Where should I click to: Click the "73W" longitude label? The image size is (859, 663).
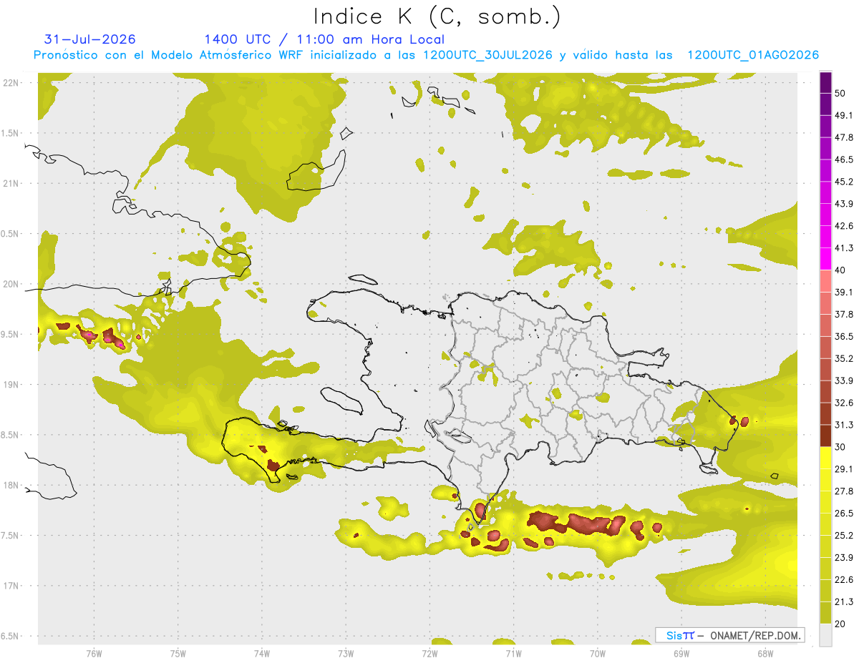(x=346, y=653)
